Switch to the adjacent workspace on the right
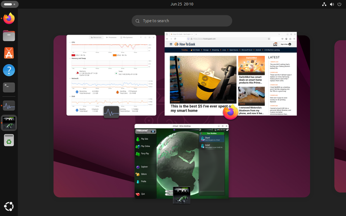Image resolution: width=346 pixels, height=216 pixels. coord(340,116)
